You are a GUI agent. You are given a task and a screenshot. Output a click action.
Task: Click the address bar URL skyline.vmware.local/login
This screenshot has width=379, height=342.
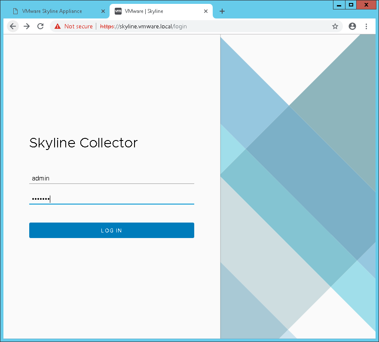click(x=144, y=26)
